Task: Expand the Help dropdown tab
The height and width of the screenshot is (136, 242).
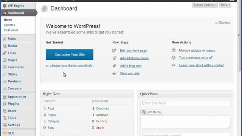Action: pyautogui.click(x=225, y=5)
